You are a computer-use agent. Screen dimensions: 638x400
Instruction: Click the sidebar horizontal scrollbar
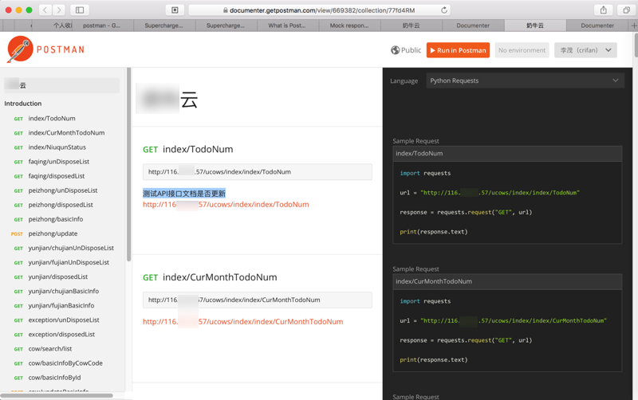(57, 395)
